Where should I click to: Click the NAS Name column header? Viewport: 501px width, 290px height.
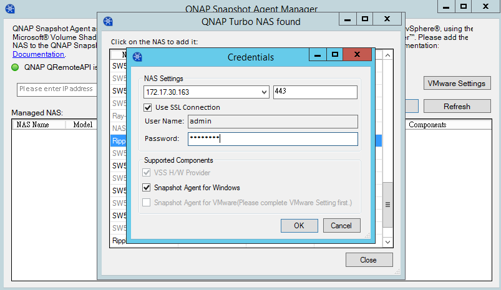32,125
